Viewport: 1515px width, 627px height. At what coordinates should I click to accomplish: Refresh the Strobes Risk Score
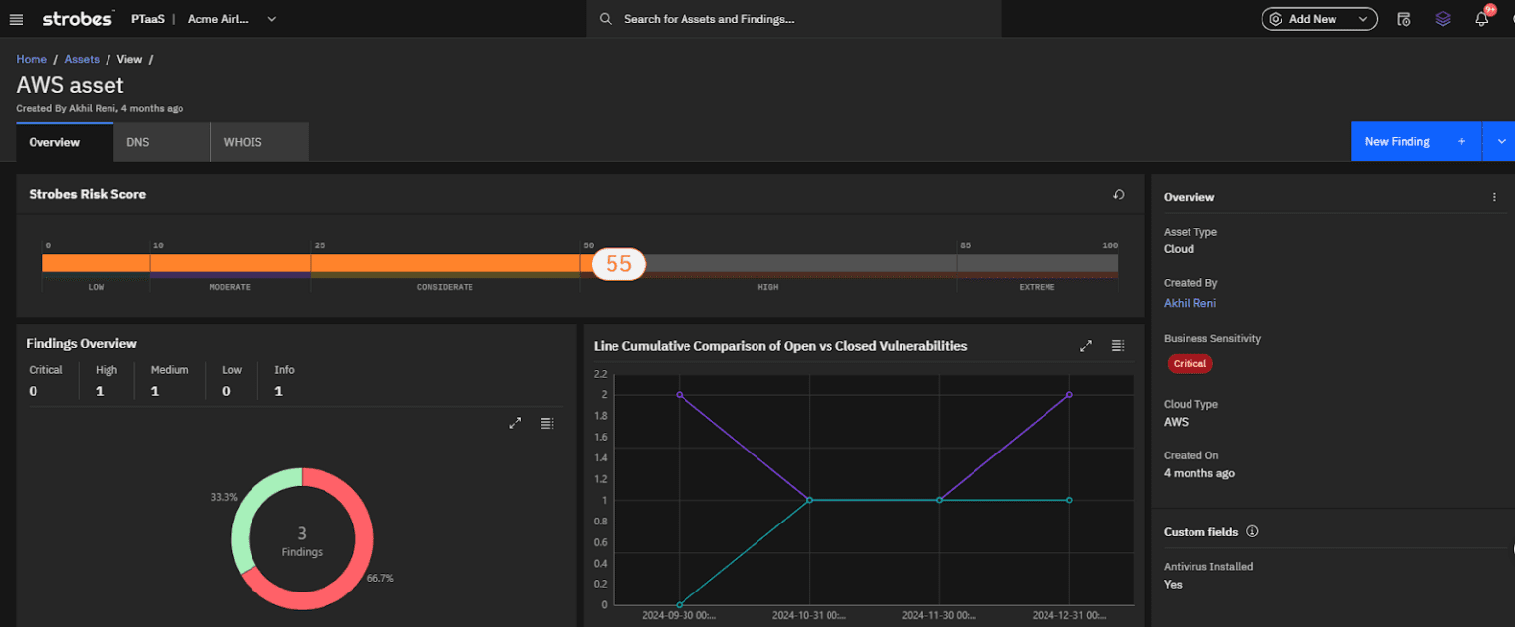1118,194
